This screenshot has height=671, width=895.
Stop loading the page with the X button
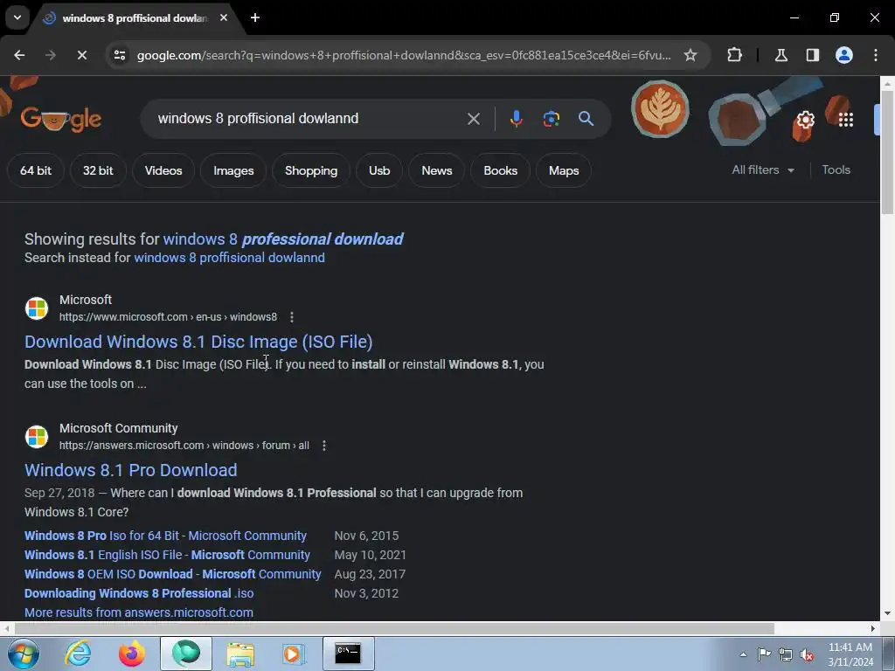coord(81,55)
